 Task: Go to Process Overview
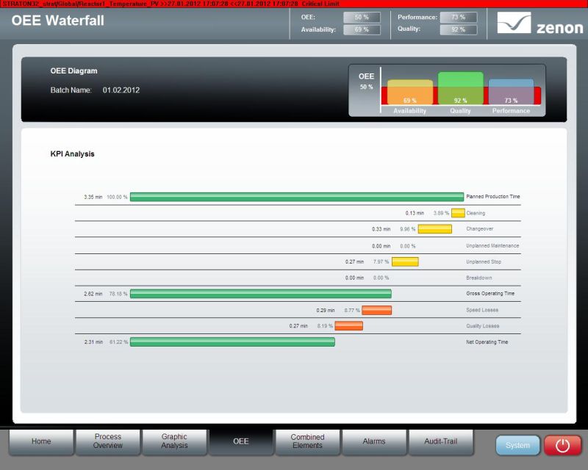(x=107, y=441)
